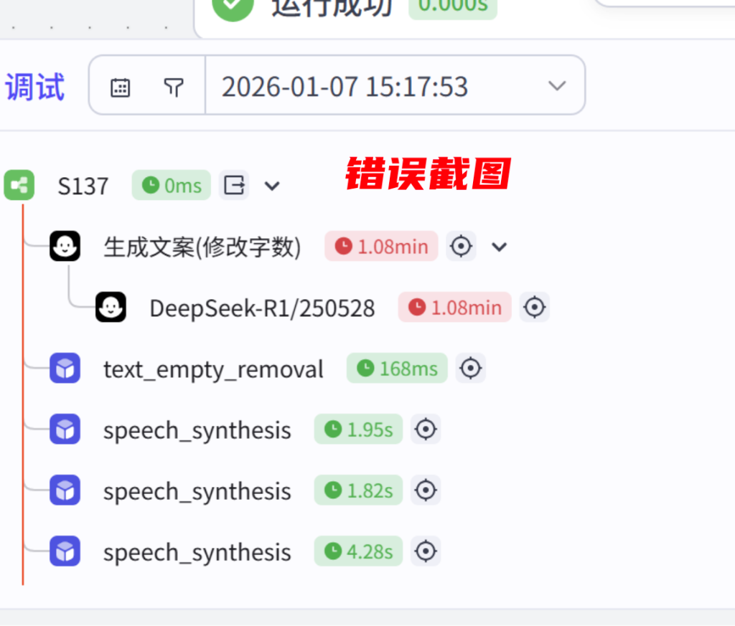
Task: Click the cube icon of the 4.28s speech_synthesis
Action: click(x=65, y=551)
